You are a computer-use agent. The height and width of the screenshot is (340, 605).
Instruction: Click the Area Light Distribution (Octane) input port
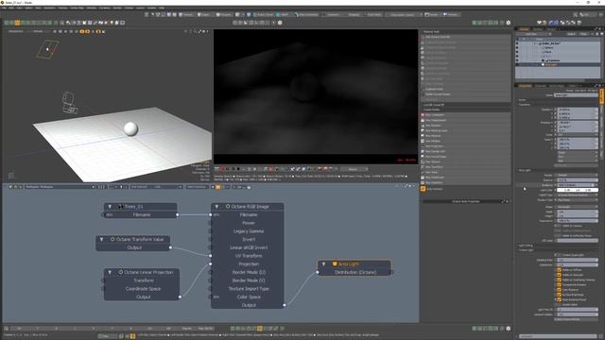pyautogui.click(x=318, y=272)
